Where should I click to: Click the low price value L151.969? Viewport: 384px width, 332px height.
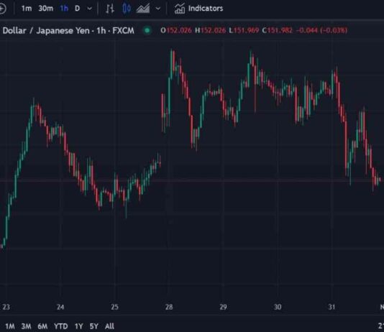point(244,31)
